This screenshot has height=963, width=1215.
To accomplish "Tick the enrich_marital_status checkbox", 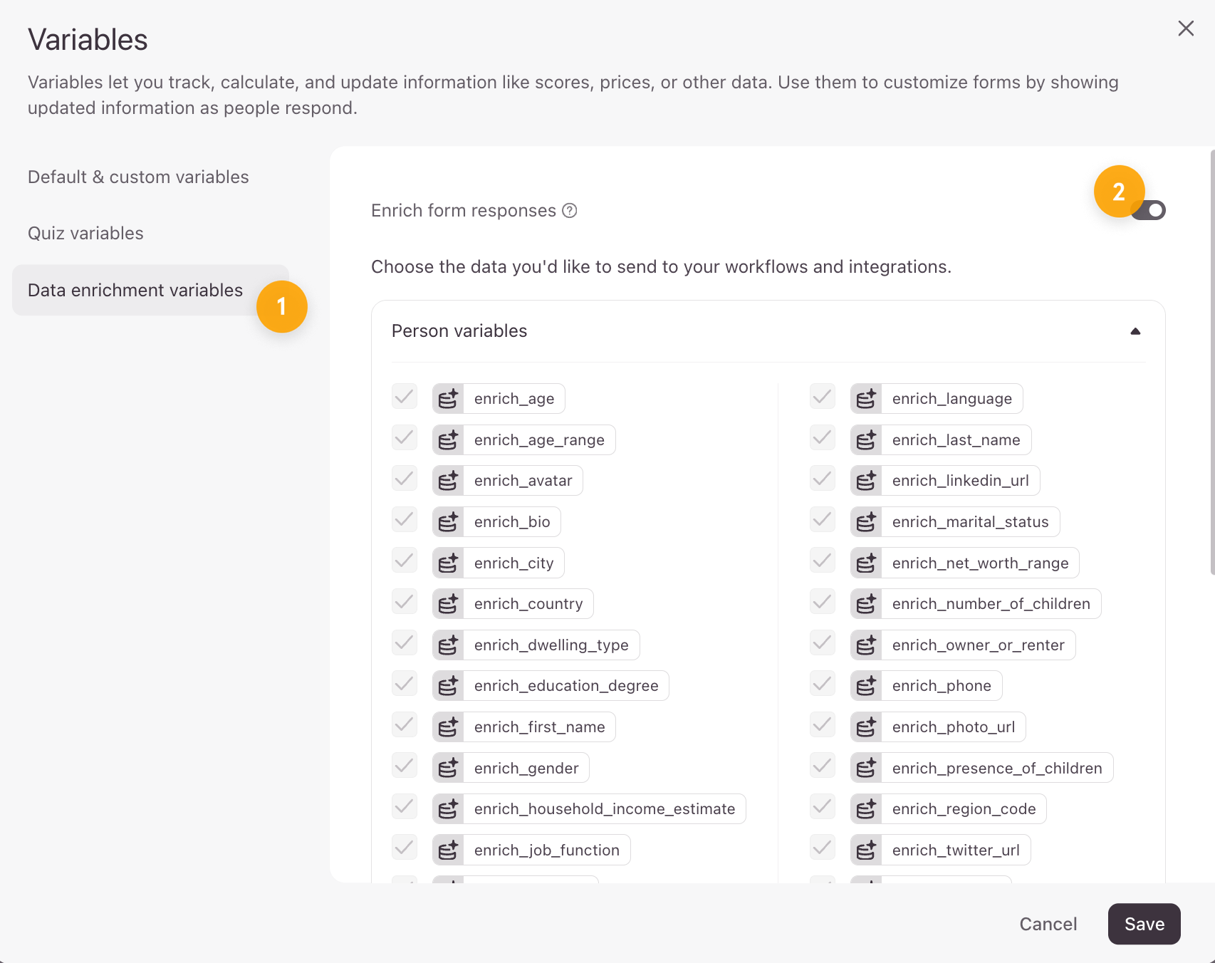I will tap(823, 520).
